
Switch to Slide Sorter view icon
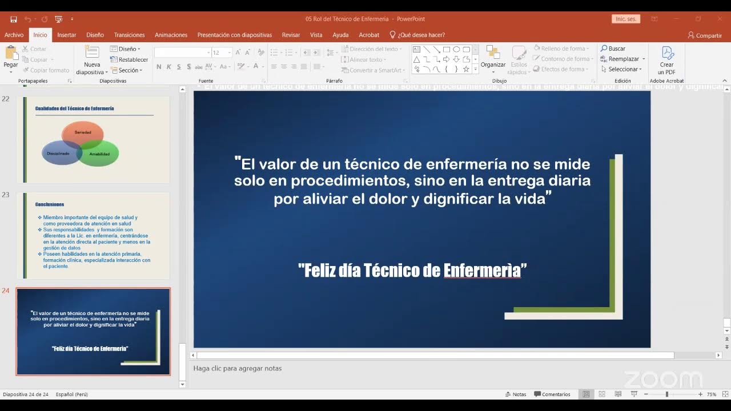point(602,394)
